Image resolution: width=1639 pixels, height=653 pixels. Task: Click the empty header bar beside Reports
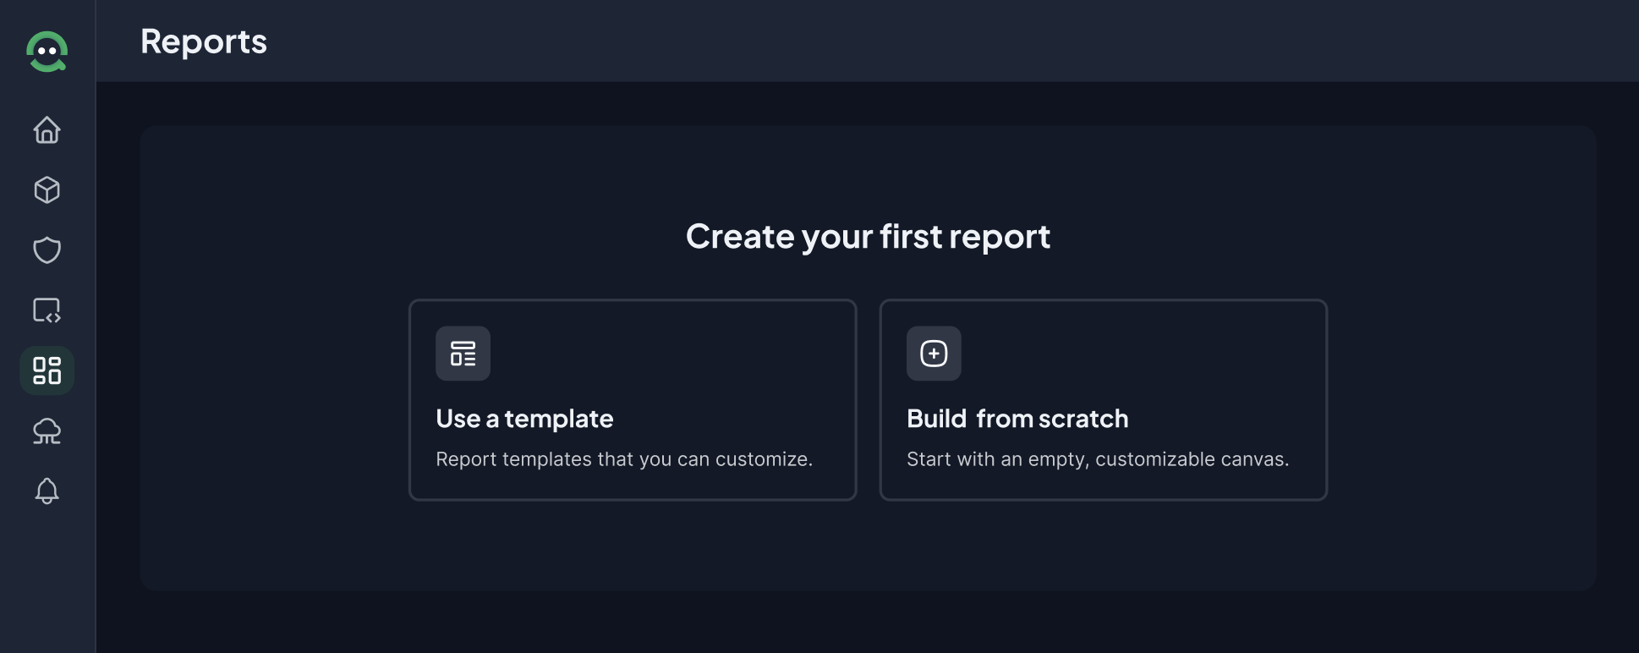[x=930, y=41]
